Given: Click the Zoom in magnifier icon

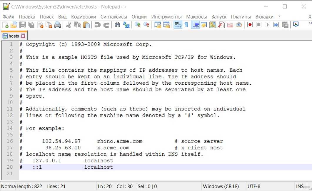Looking at the screenshot, I should (x=137, y=25).
